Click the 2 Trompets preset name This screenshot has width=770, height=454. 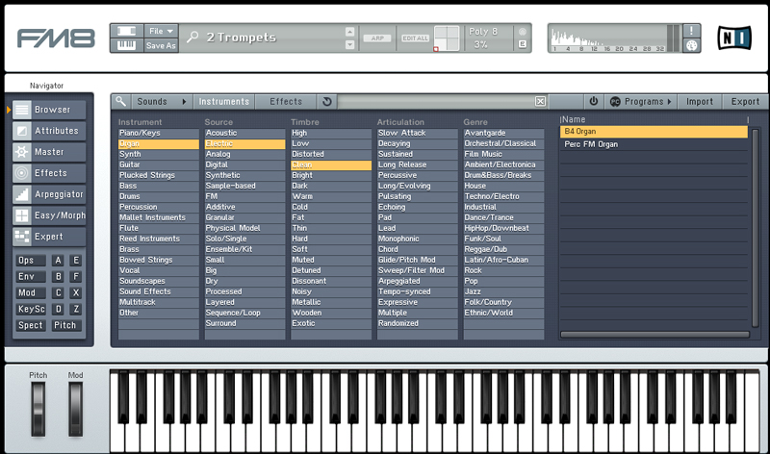[x=242, y=38]
